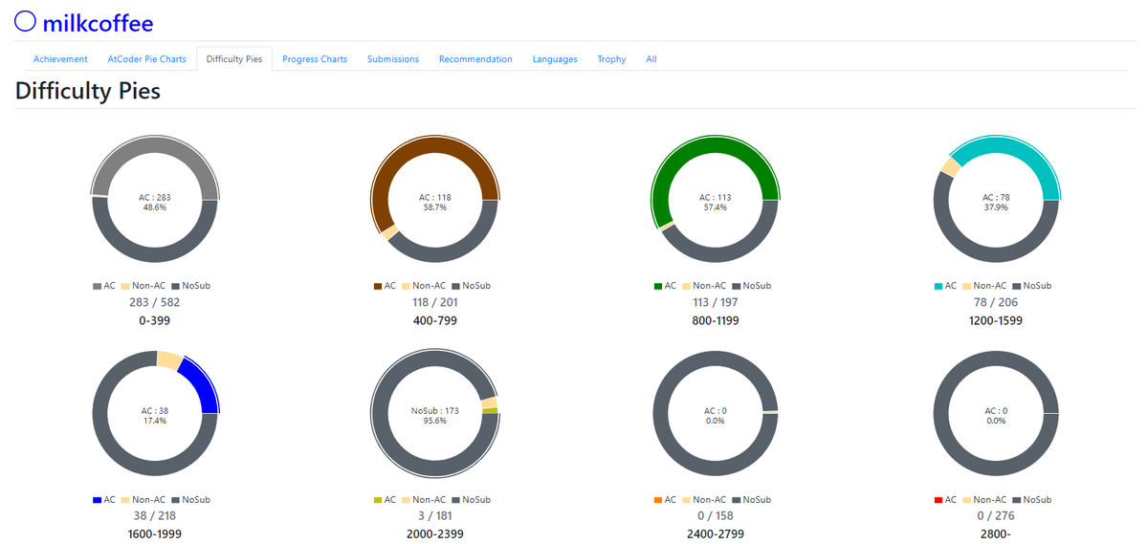Toggle brown AC legend in 400-799 chart
The height and width of the screenshot is (544, 1148).
(x=385, y=286)
